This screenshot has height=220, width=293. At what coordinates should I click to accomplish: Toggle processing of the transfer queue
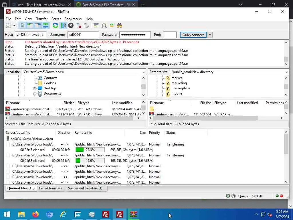63,25
